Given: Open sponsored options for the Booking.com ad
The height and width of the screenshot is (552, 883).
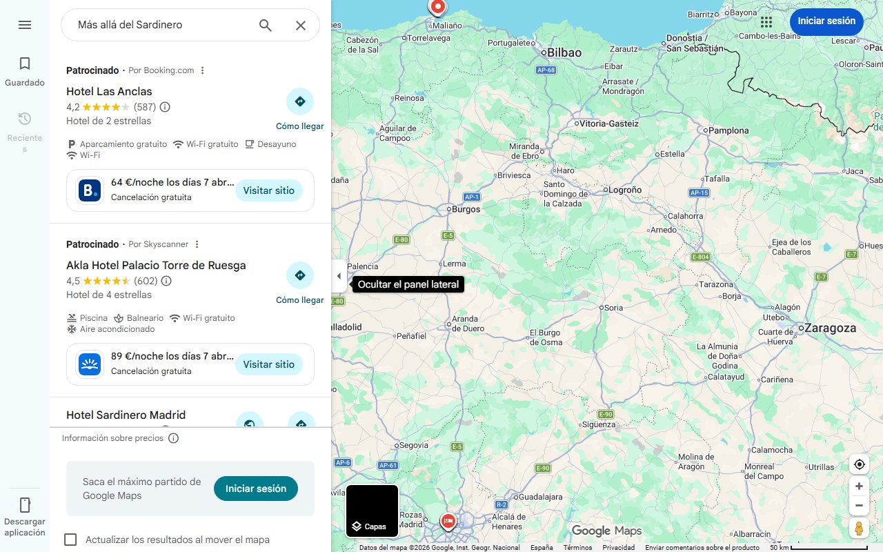Looking at the screenshot, I should [x=202, y=70].
